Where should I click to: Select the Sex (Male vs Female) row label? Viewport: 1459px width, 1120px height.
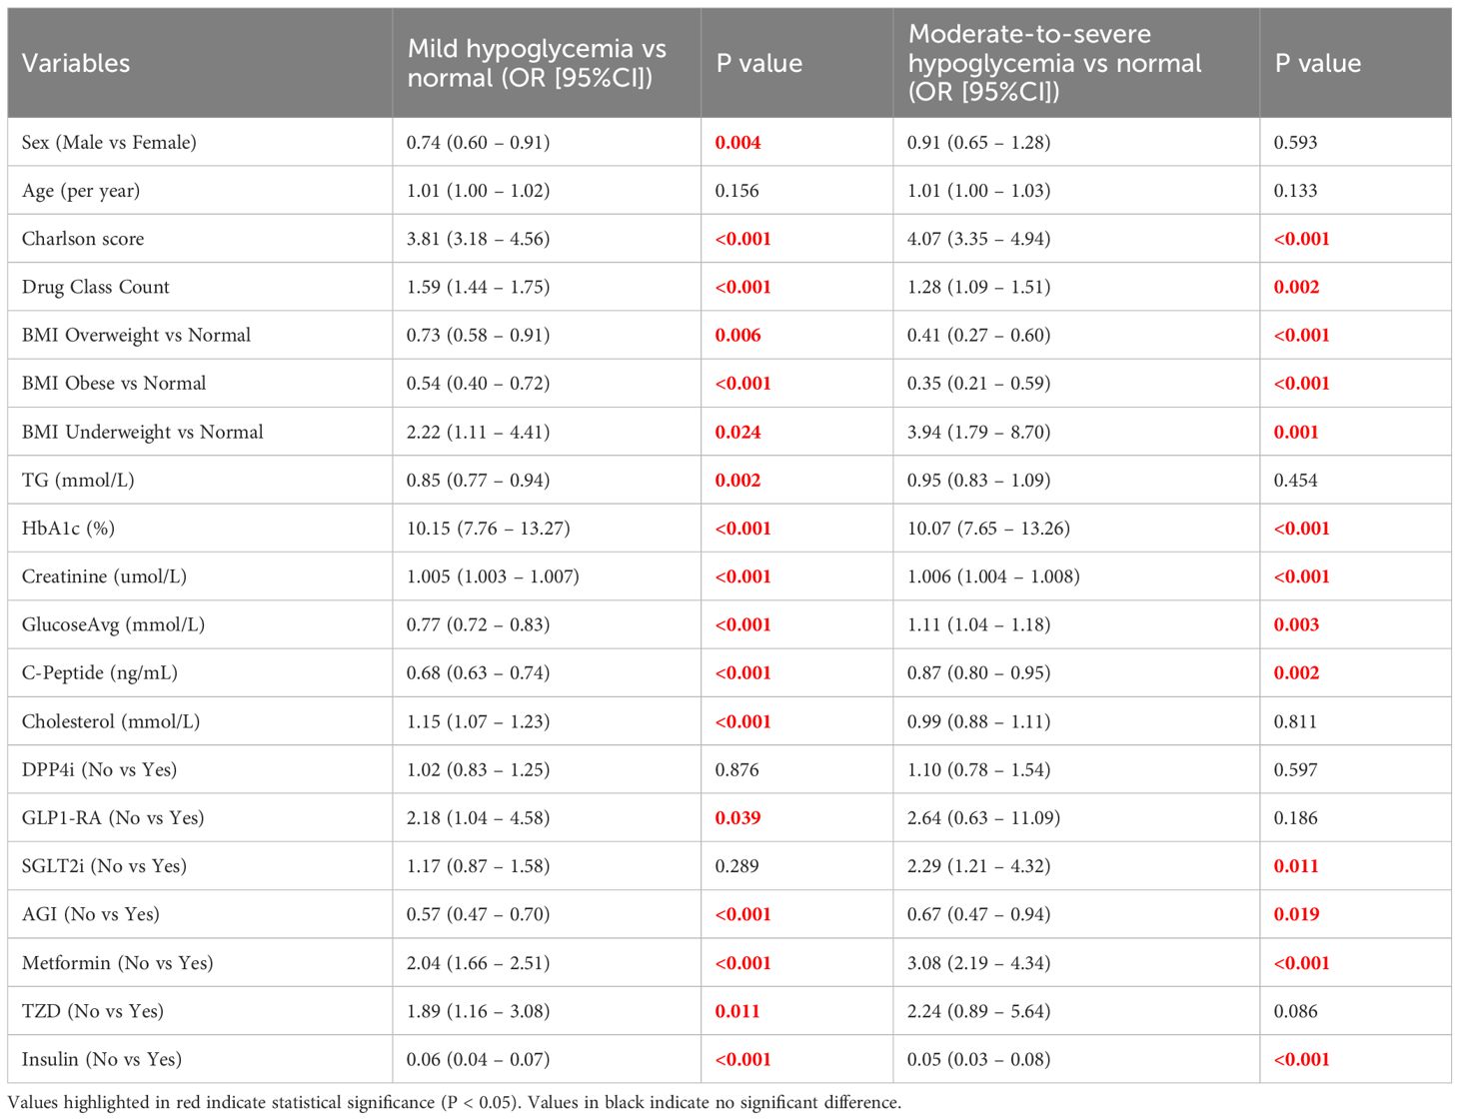point(109,142)
